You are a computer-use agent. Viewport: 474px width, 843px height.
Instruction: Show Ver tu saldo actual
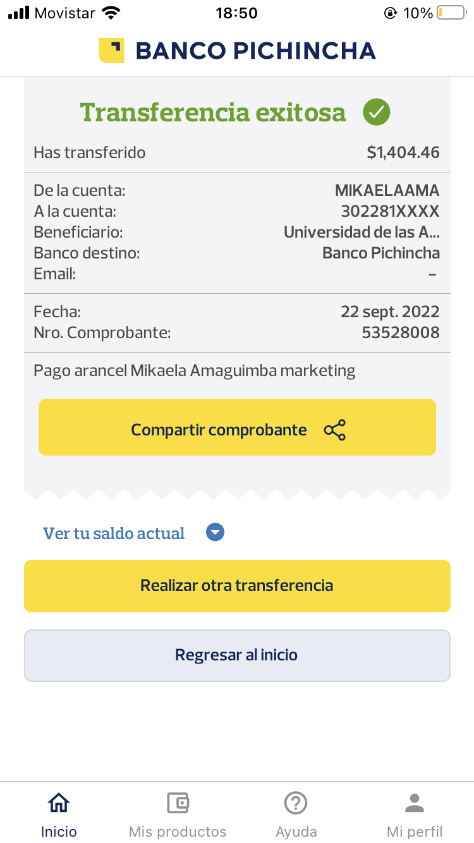tap(114, 533)
